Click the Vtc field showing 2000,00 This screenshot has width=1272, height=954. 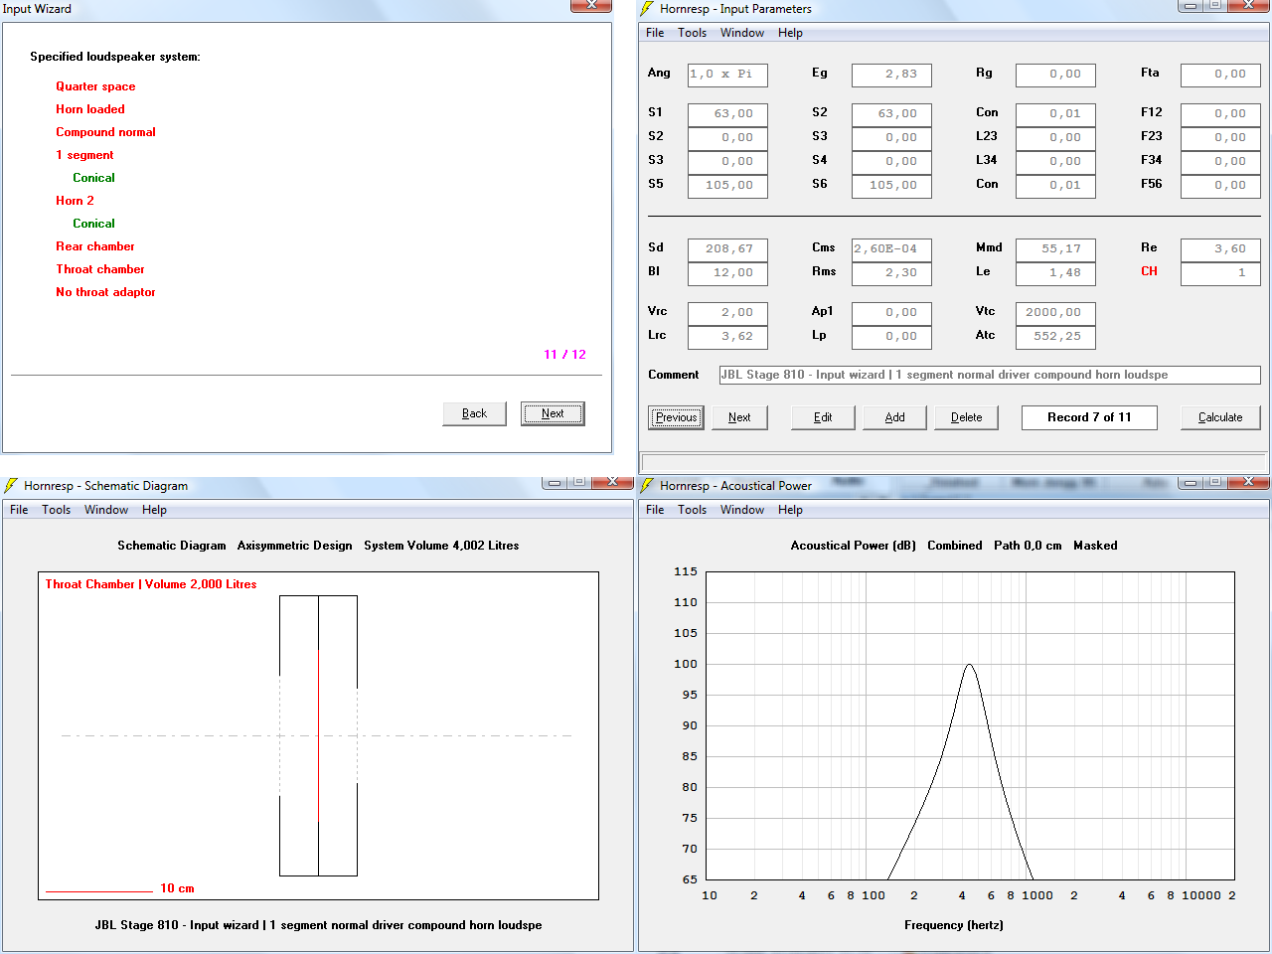pos(1055,313)
